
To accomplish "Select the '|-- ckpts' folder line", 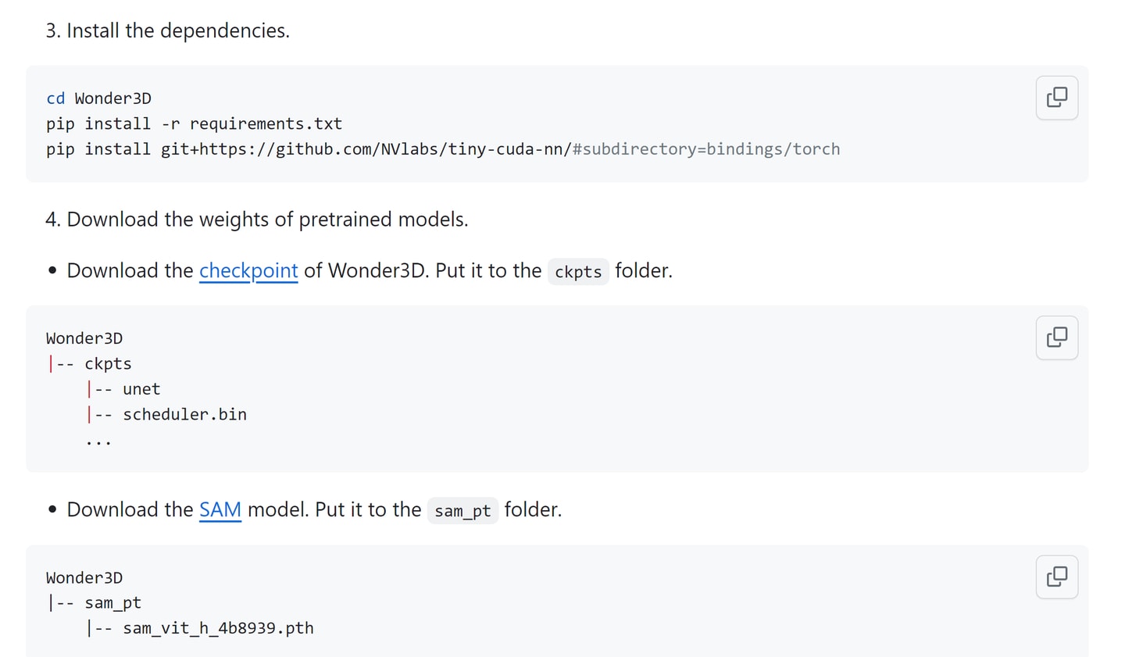I will [89, 364].
